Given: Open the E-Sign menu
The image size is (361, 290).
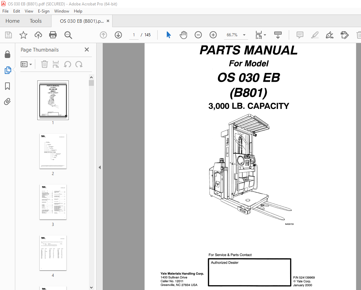Looking at the screenshot, I should click(x=43, y=11).
